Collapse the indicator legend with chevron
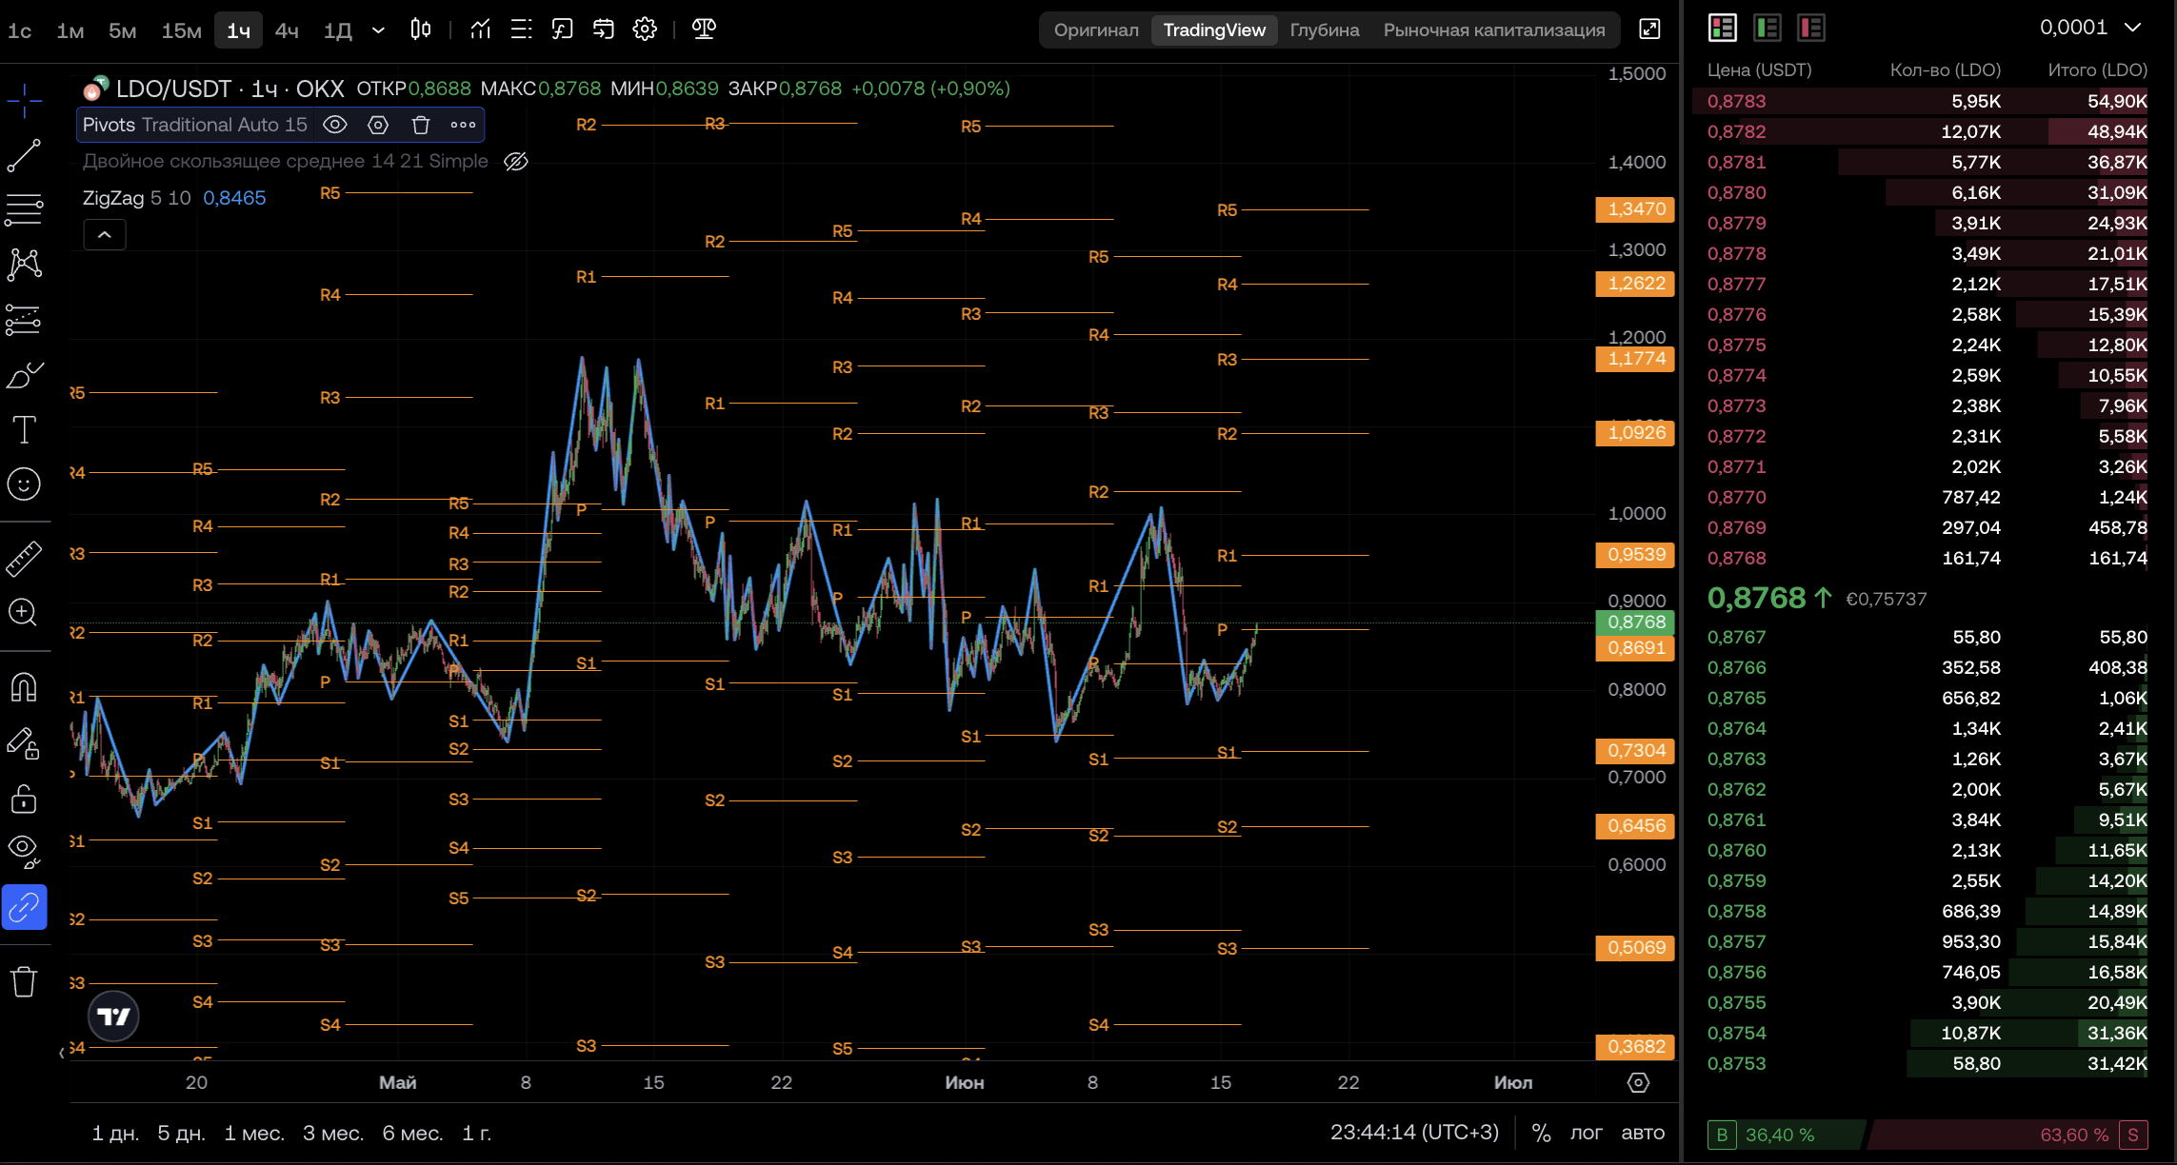Viewport: 2177px width, 1165px height. (x=105, y=235)
